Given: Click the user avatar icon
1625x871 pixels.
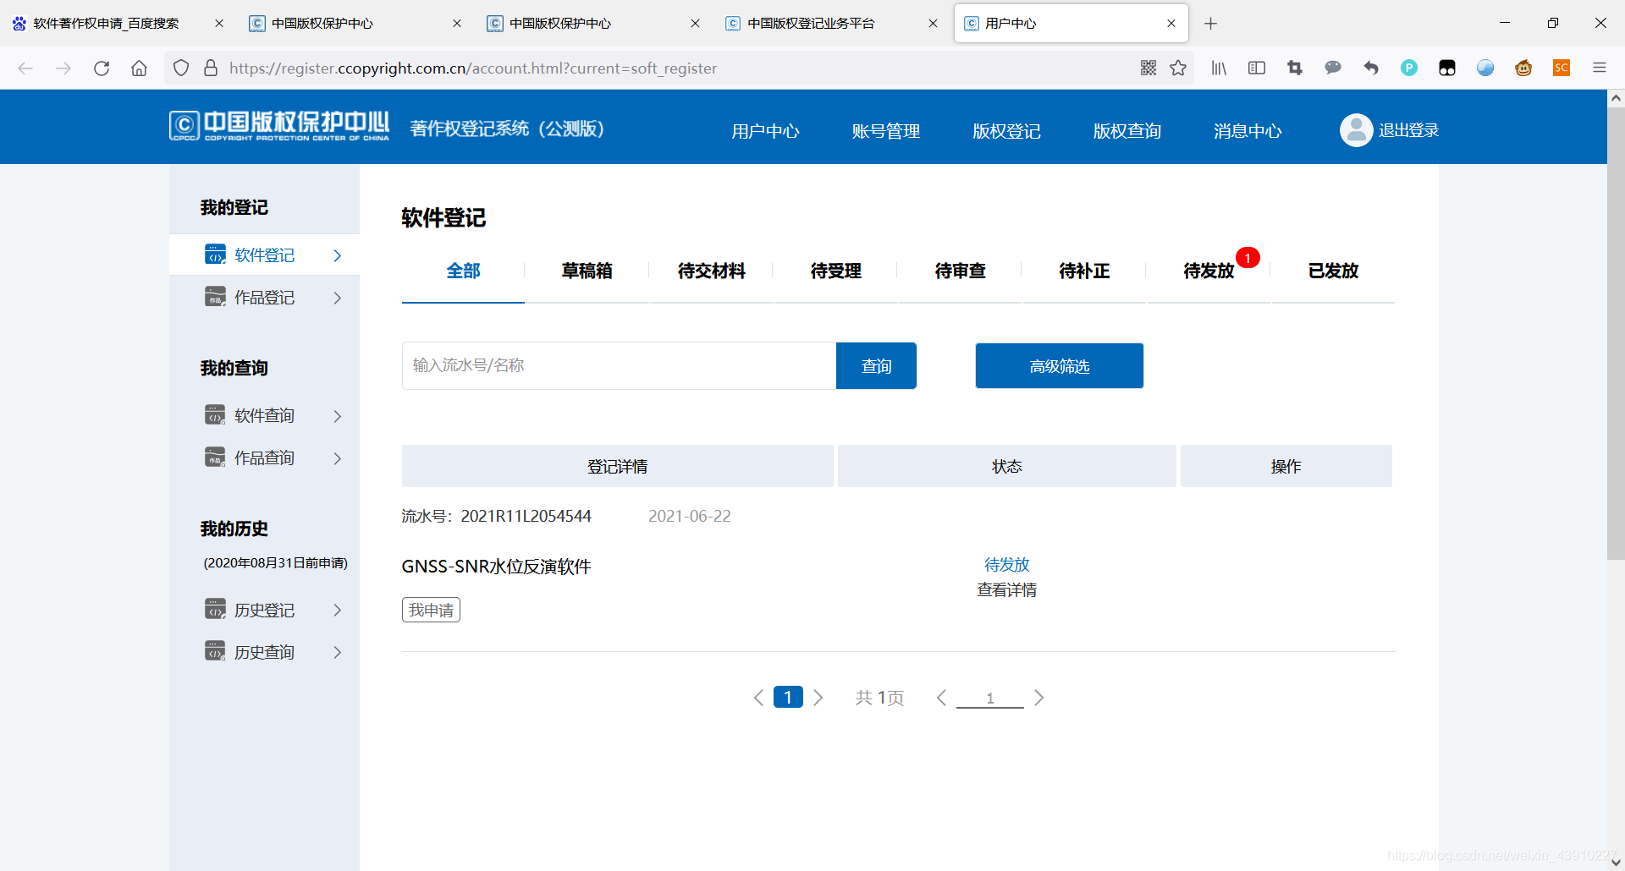Looking at the screenshot, I should pos(1356,130).
